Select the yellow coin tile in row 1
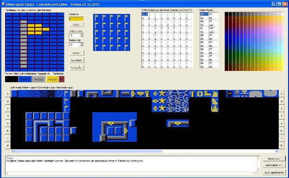Screen dimensions: 289x178 (155, 94)
